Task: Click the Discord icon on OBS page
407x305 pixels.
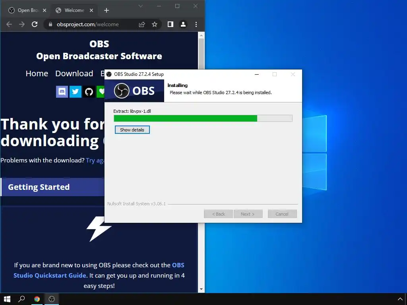Action: (x=62, y=92)
